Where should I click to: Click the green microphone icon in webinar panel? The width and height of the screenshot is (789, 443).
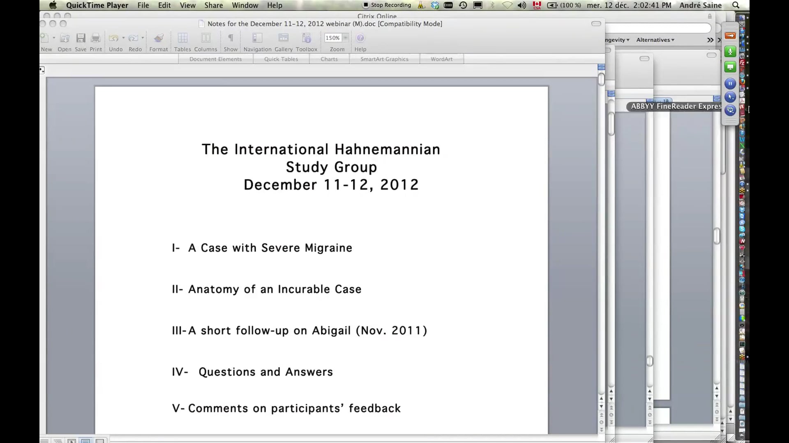click(x=730, y=52)
